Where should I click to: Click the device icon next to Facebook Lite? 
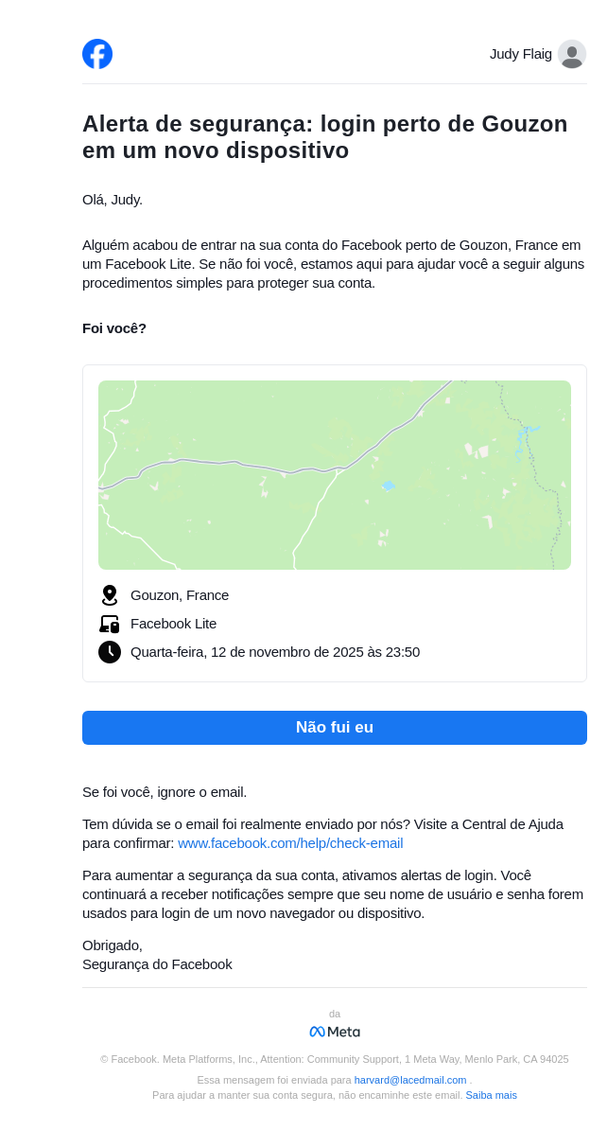pyautogui.click(x=110, y=624)
